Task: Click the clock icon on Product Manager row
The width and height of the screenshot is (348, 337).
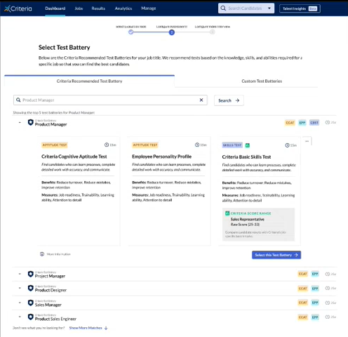Action: click(x=328, y=122)
